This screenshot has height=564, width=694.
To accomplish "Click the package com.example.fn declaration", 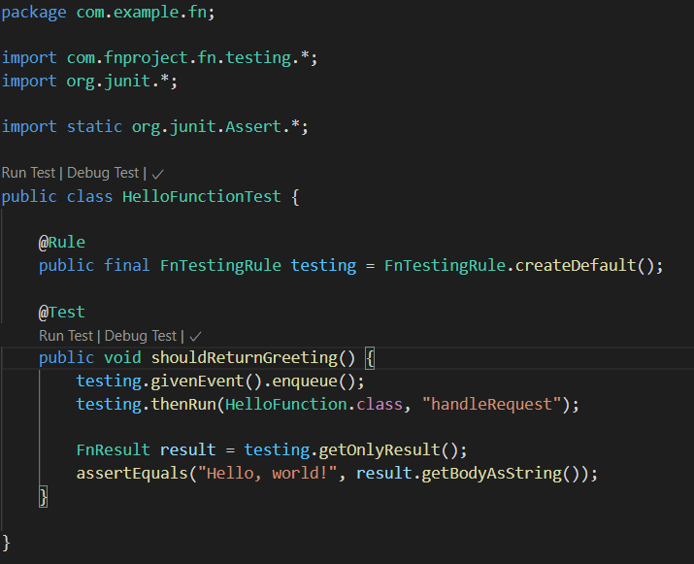I will 109,13.
